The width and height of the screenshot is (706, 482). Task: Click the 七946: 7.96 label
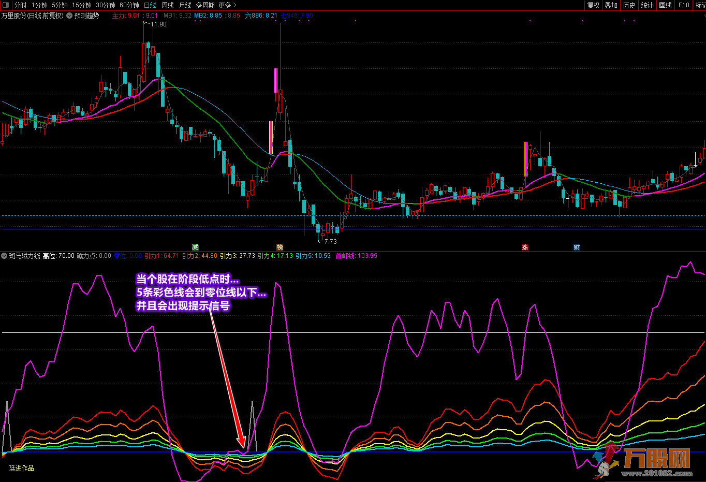pos(297,16)
